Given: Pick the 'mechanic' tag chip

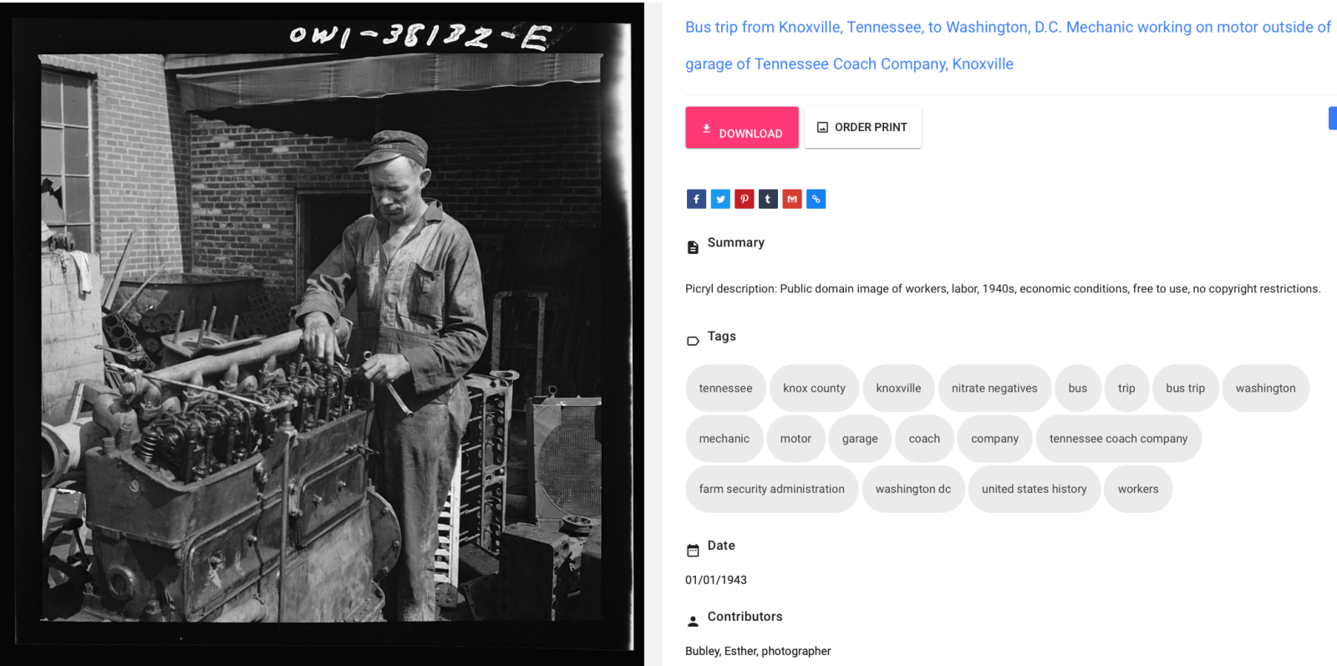Looking at the screenshot, I should tap(724, 439).
